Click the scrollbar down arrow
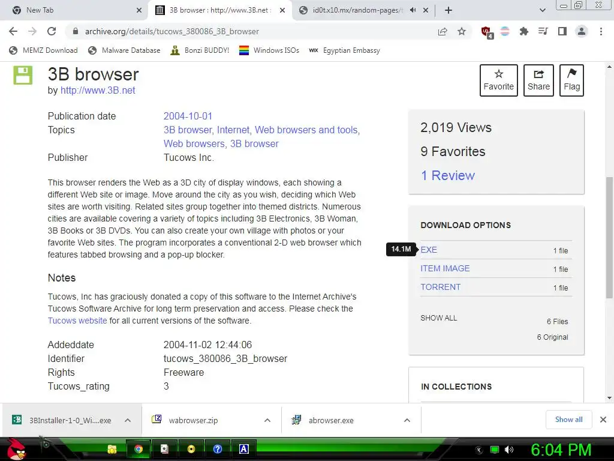 pyautogui.click(x=609, y=398)
